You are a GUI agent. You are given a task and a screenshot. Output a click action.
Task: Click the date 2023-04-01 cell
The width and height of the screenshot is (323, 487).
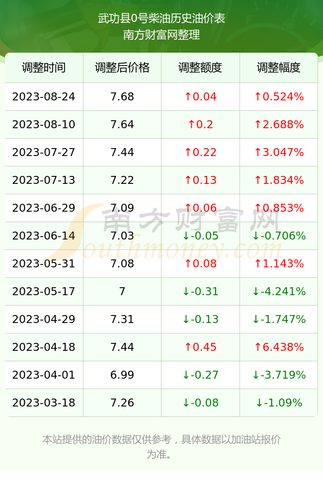click(44, 375)
